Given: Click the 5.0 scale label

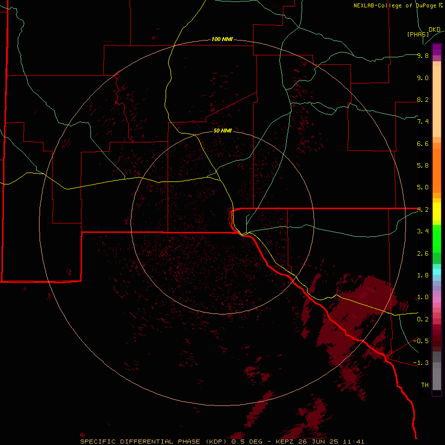Looking at the screenshot, I should (423, 187).
